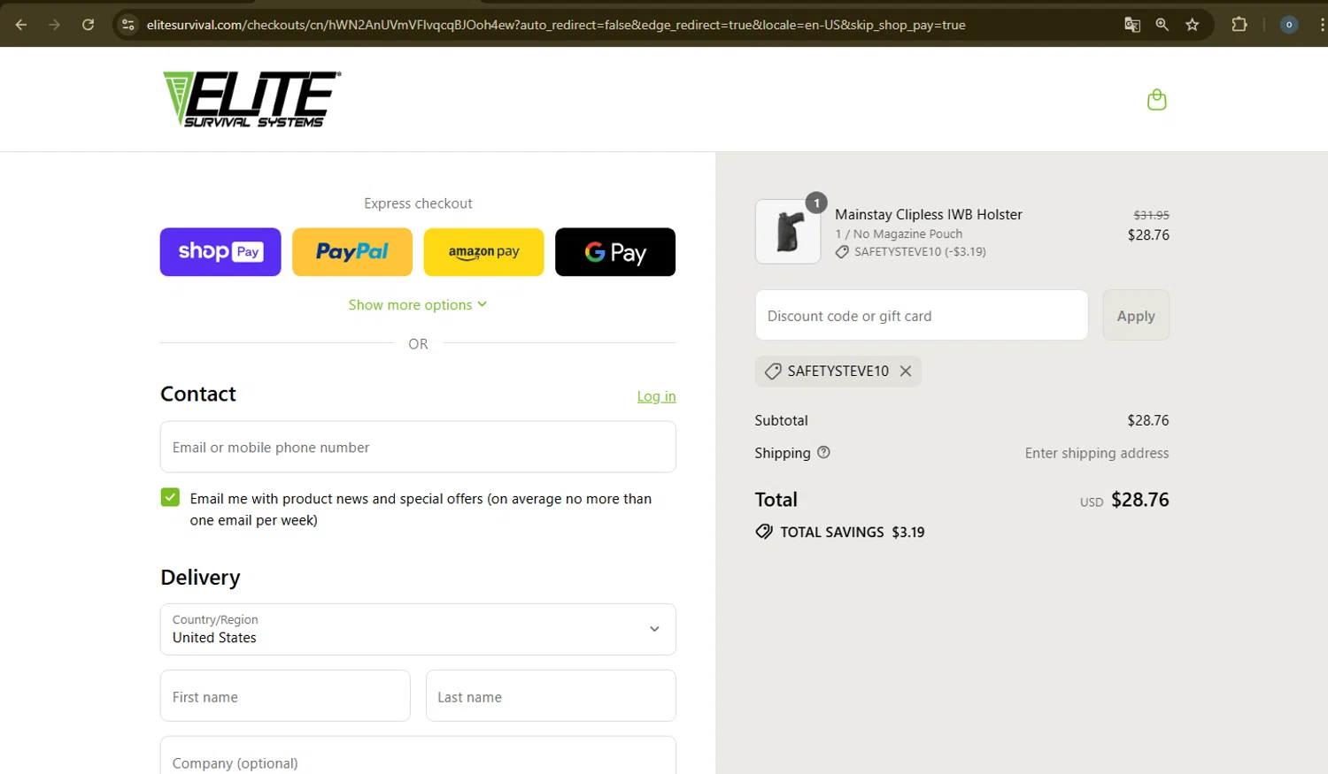The image size is (1328, 774).
Task: Click the shipping help question mark icon
Action: pyautogui.click(x=823, y=452)
